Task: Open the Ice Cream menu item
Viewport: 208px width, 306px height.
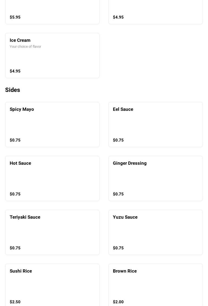Action: [x=52, y=56]
